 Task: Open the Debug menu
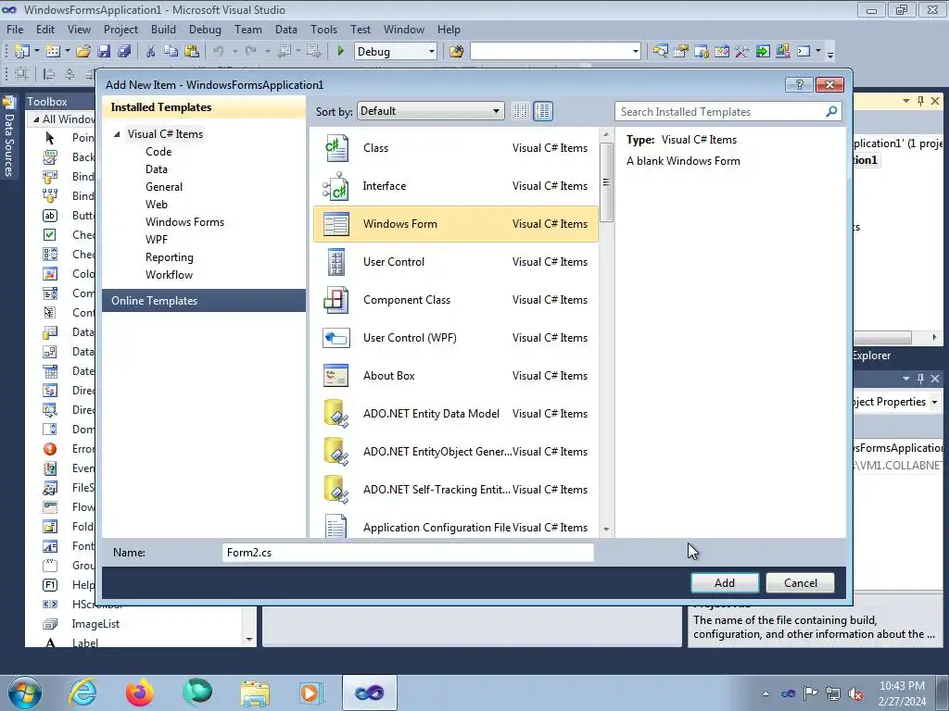tap(205, 30)
